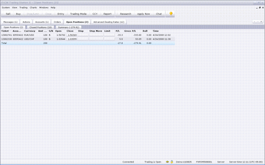This screenshot has height=165, width=265.
Task: Click the Stop Move cell in EUR/USD row
Action: click(x=96, y=35)
